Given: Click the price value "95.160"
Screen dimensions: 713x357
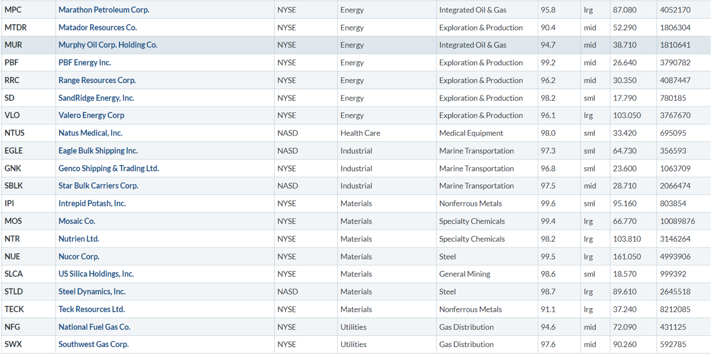Looking at the screenshot, I should pyautogui.click(x=625, y=203).
